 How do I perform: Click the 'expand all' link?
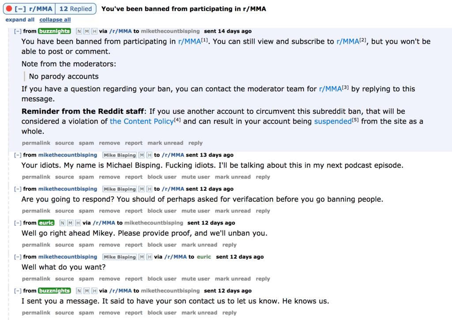[20, 20]
